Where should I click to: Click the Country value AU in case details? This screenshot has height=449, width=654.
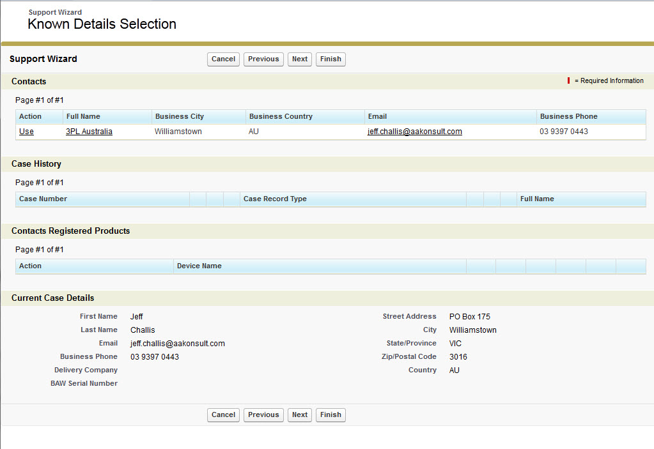tap(454, 370)
